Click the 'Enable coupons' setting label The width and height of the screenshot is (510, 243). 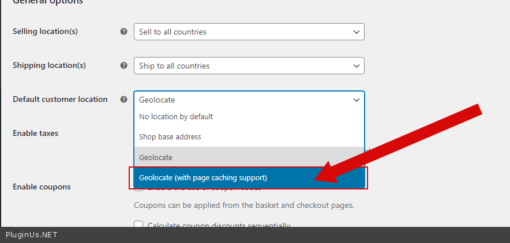pos(42,187)
